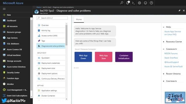Open Azure App Service on Linux FAQ
Image resolution: width=186 pixels, height=104 pixels.
172,33
